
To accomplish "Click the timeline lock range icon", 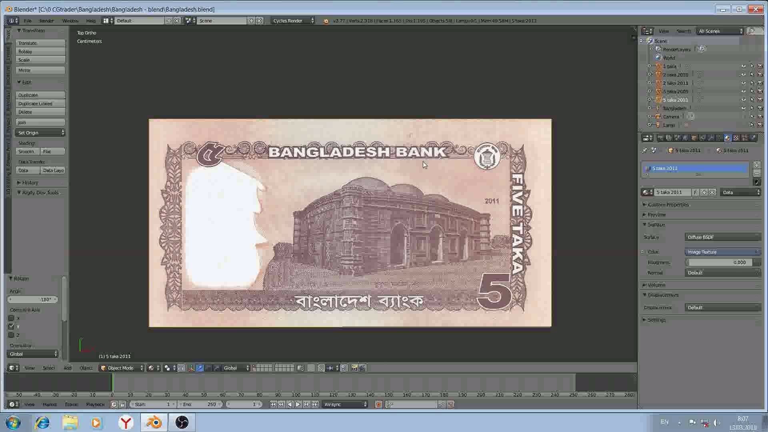I will coord(123,404).
